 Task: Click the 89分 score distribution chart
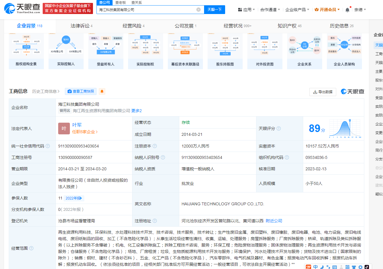(x=345, y=129)
